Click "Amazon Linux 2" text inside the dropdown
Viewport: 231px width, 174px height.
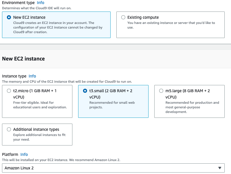click(x=19, y=168)
